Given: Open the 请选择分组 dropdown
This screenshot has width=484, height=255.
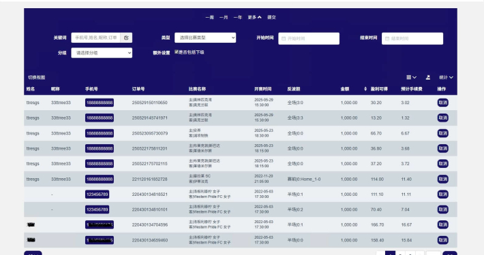Looking at the screenshot, I should (102, 52).
